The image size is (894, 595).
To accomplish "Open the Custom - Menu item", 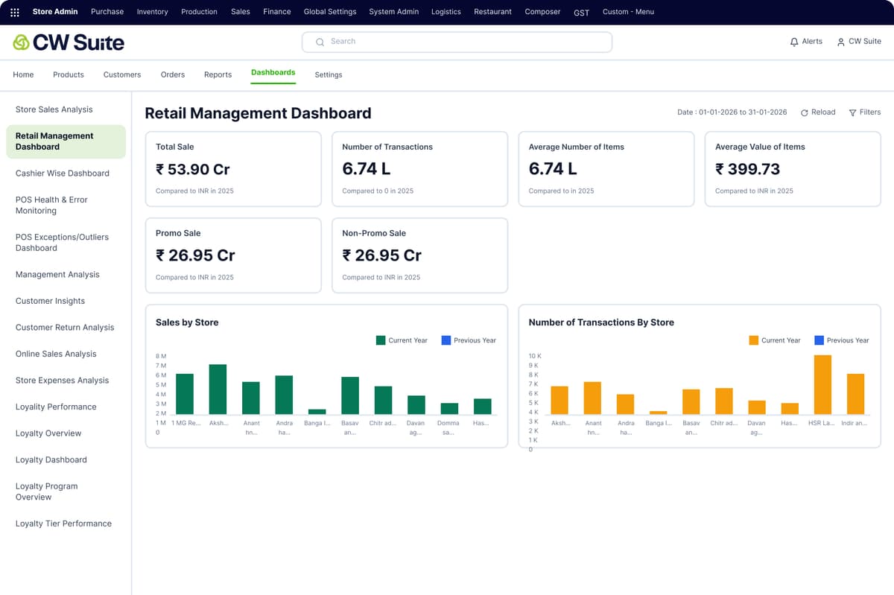I will (x=628, y=12).
